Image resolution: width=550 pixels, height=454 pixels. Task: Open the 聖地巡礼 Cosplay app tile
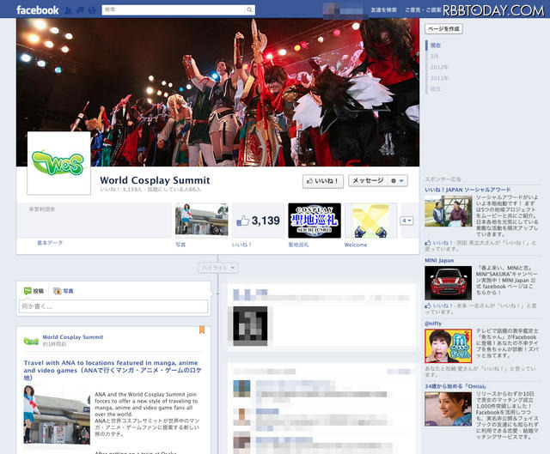coord(315,221)
